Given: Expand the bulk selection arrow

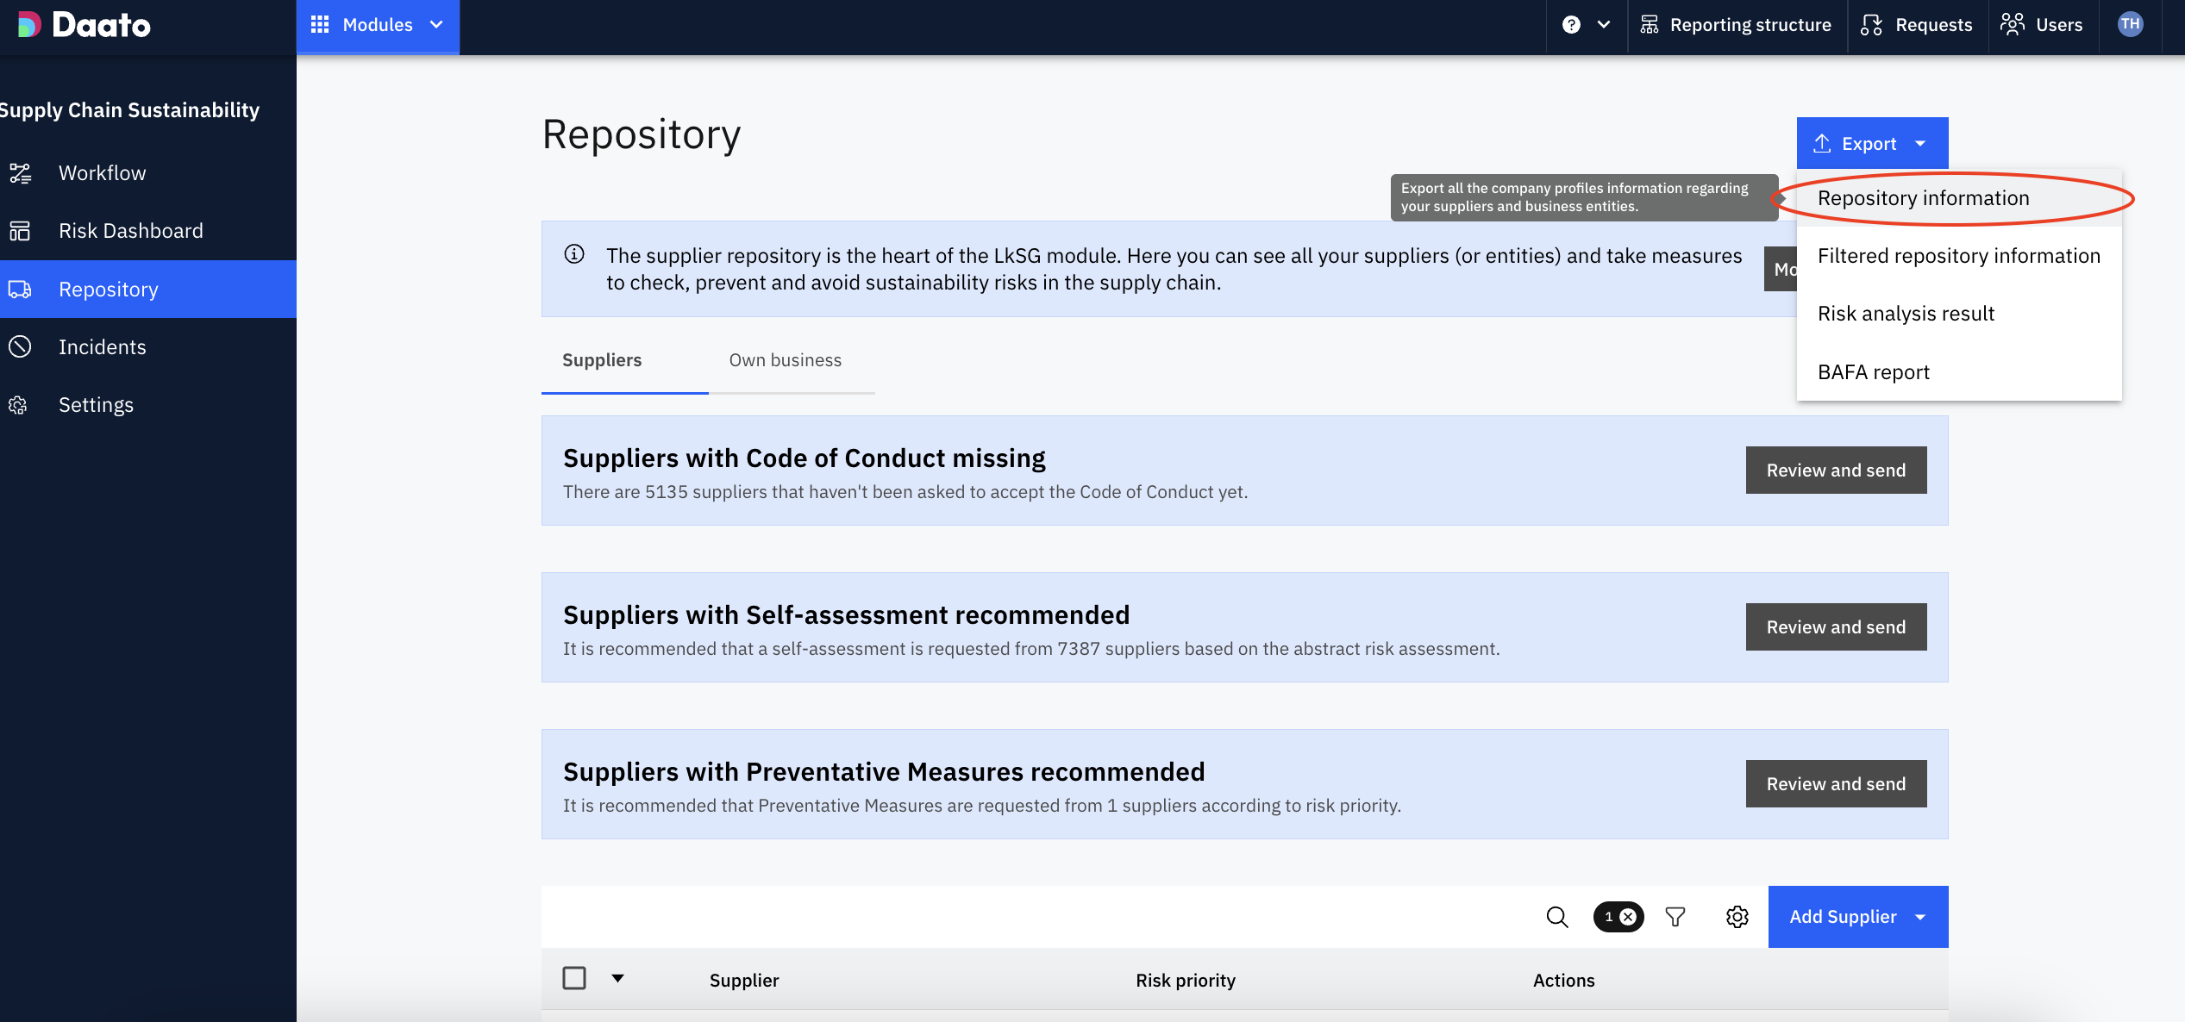Looking at the screenshot, I should [x=617, y=979].
